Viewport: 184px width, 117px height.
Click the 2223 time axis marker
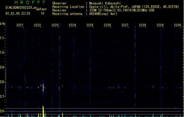[x=55, y=25]
